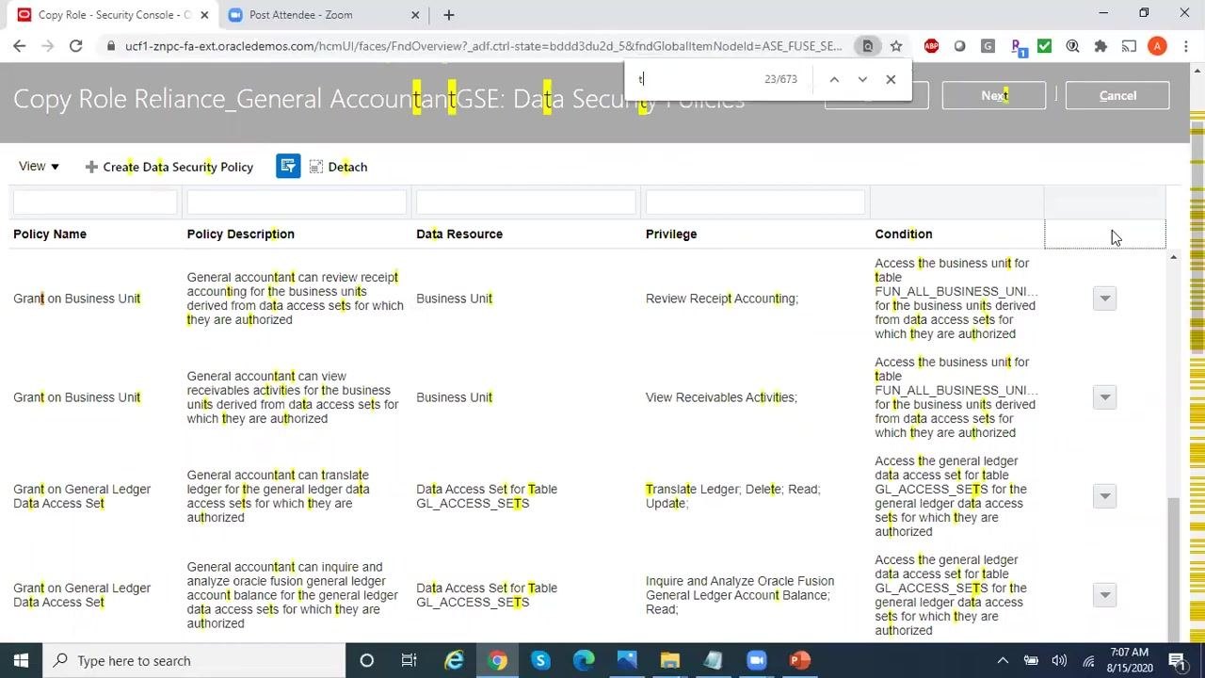Click the Privilege filter field
1205x678 pixels.
[x=755, y=202]
